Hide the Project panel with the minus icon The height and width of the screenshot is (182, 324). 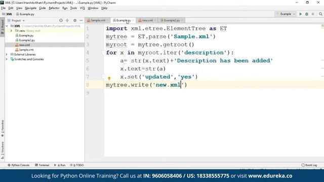coord(81,20)
